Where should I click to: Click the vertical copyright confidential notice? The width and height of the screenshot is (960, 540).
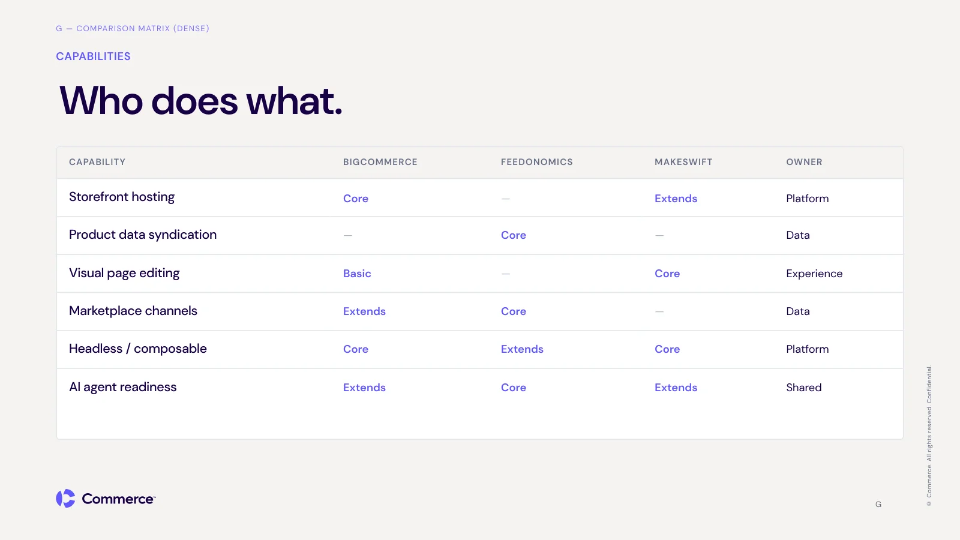click(x=929, y=436)
